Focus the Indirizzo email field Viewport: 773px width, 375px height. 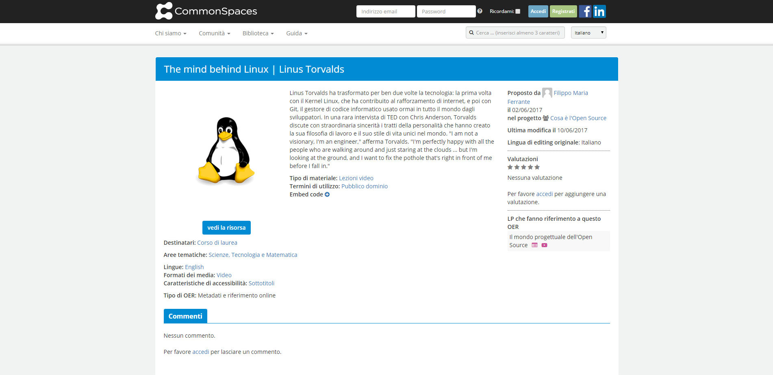(x=386, y=11)
